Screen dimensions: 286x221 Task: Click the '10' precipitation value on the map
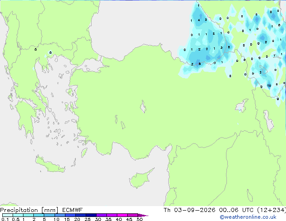(269, 86)
